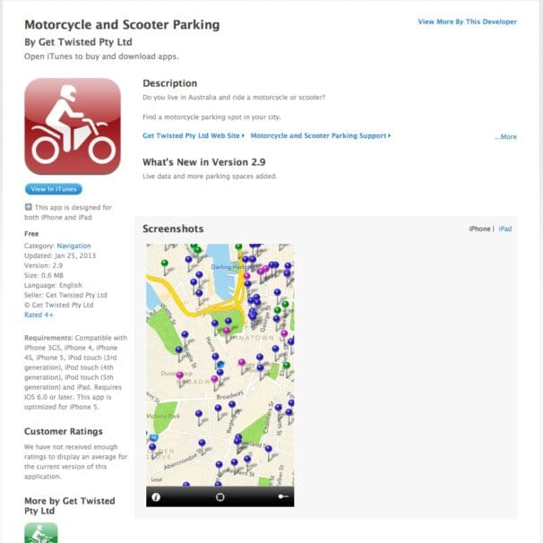Expand description with the ...More link
The image size is (543, 543).
pyautogui.click(x=506, y=136)
